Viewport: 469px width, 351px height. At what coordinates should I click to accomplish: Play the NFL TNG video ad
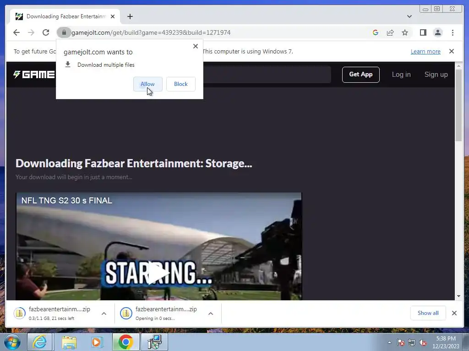(158, 272)
